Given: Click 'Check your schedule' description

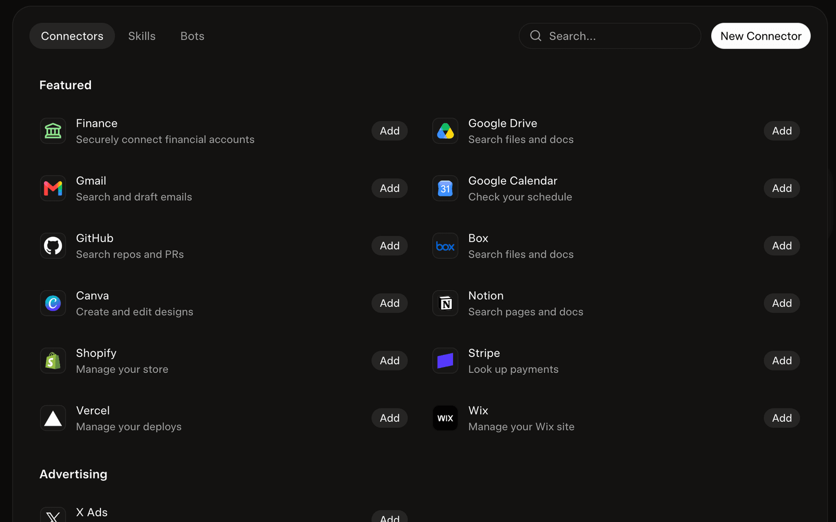Looking at the screenshot, I should (x=520, y=197).
